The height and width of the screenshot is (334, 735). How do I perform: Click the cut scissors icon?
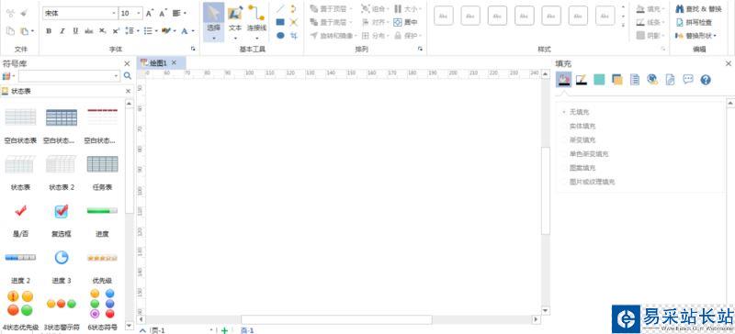point(10,13)
